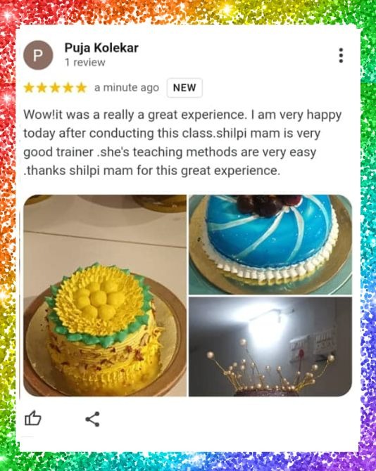The width and height of the screenshot is (376, 471).
Task: Click the cherries on the blue cake
Action: click(268, 205)
